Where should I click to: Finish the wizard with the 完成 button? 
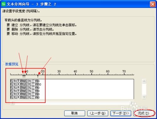click(143, 113)
